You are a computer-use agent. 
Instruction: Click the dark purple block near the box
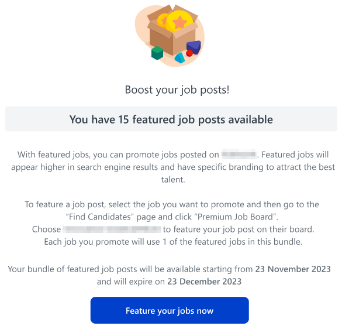(194, 47)
